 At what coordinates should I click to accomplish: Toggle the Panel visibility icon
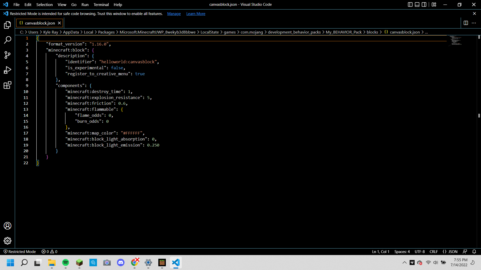click(417, 4)
